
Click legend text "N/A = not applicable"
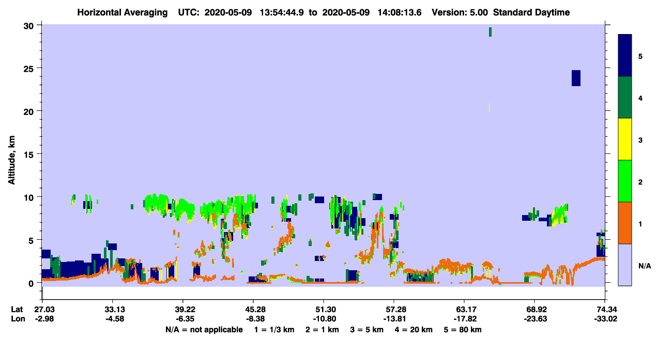pos(204,330)
